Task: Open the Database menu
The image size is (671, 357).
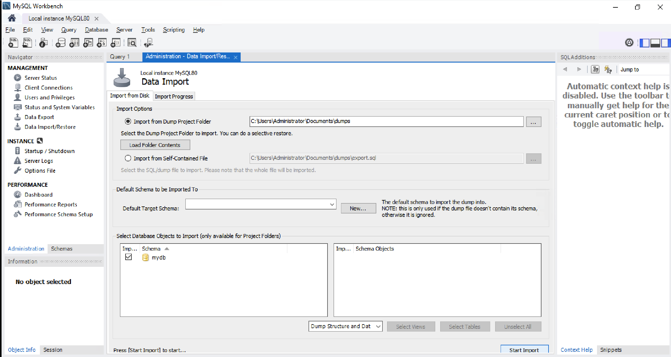Action: coord(96,30)
